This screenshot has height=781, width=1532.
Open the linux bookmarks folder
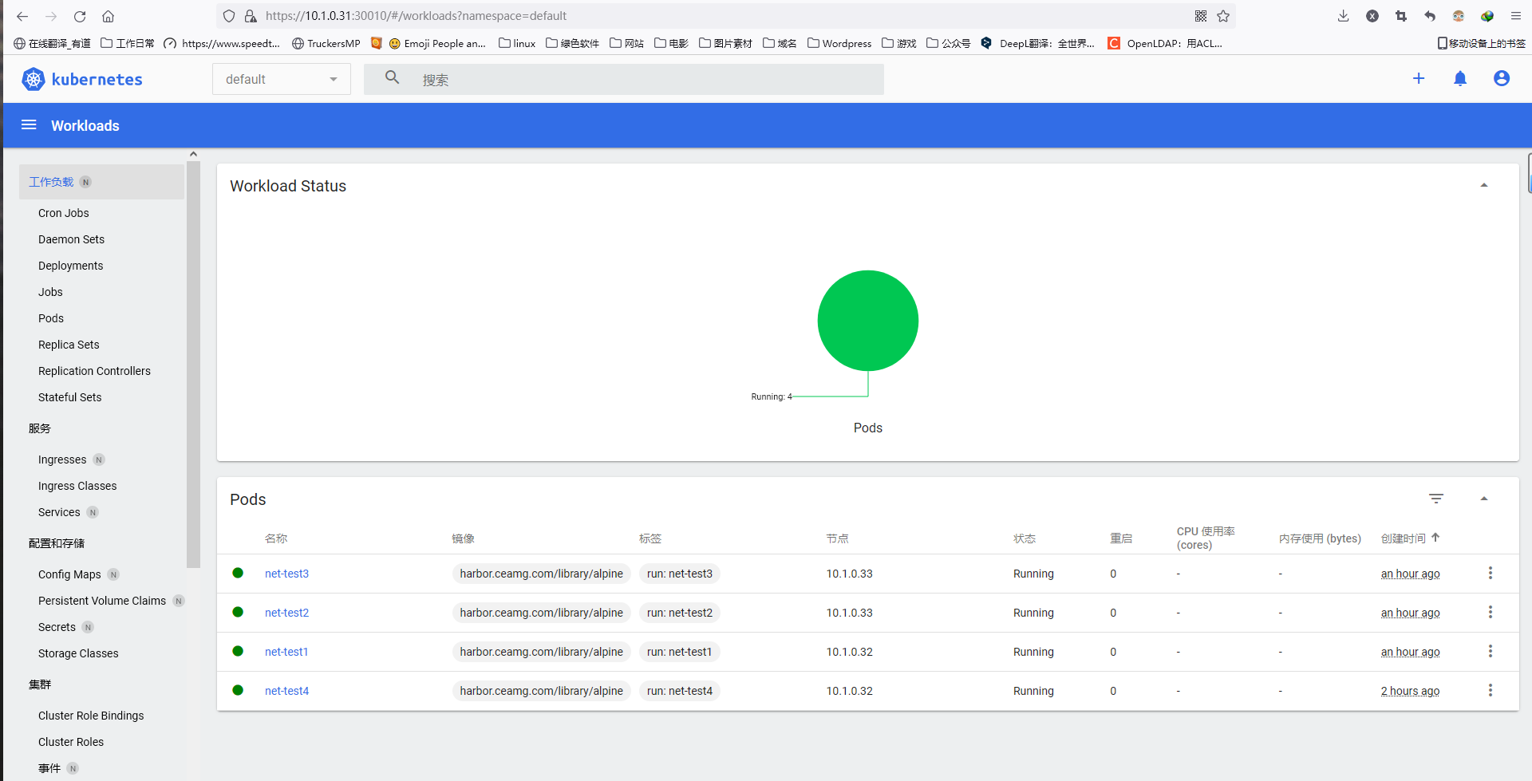pyautogui.click(x=517, y=43)
